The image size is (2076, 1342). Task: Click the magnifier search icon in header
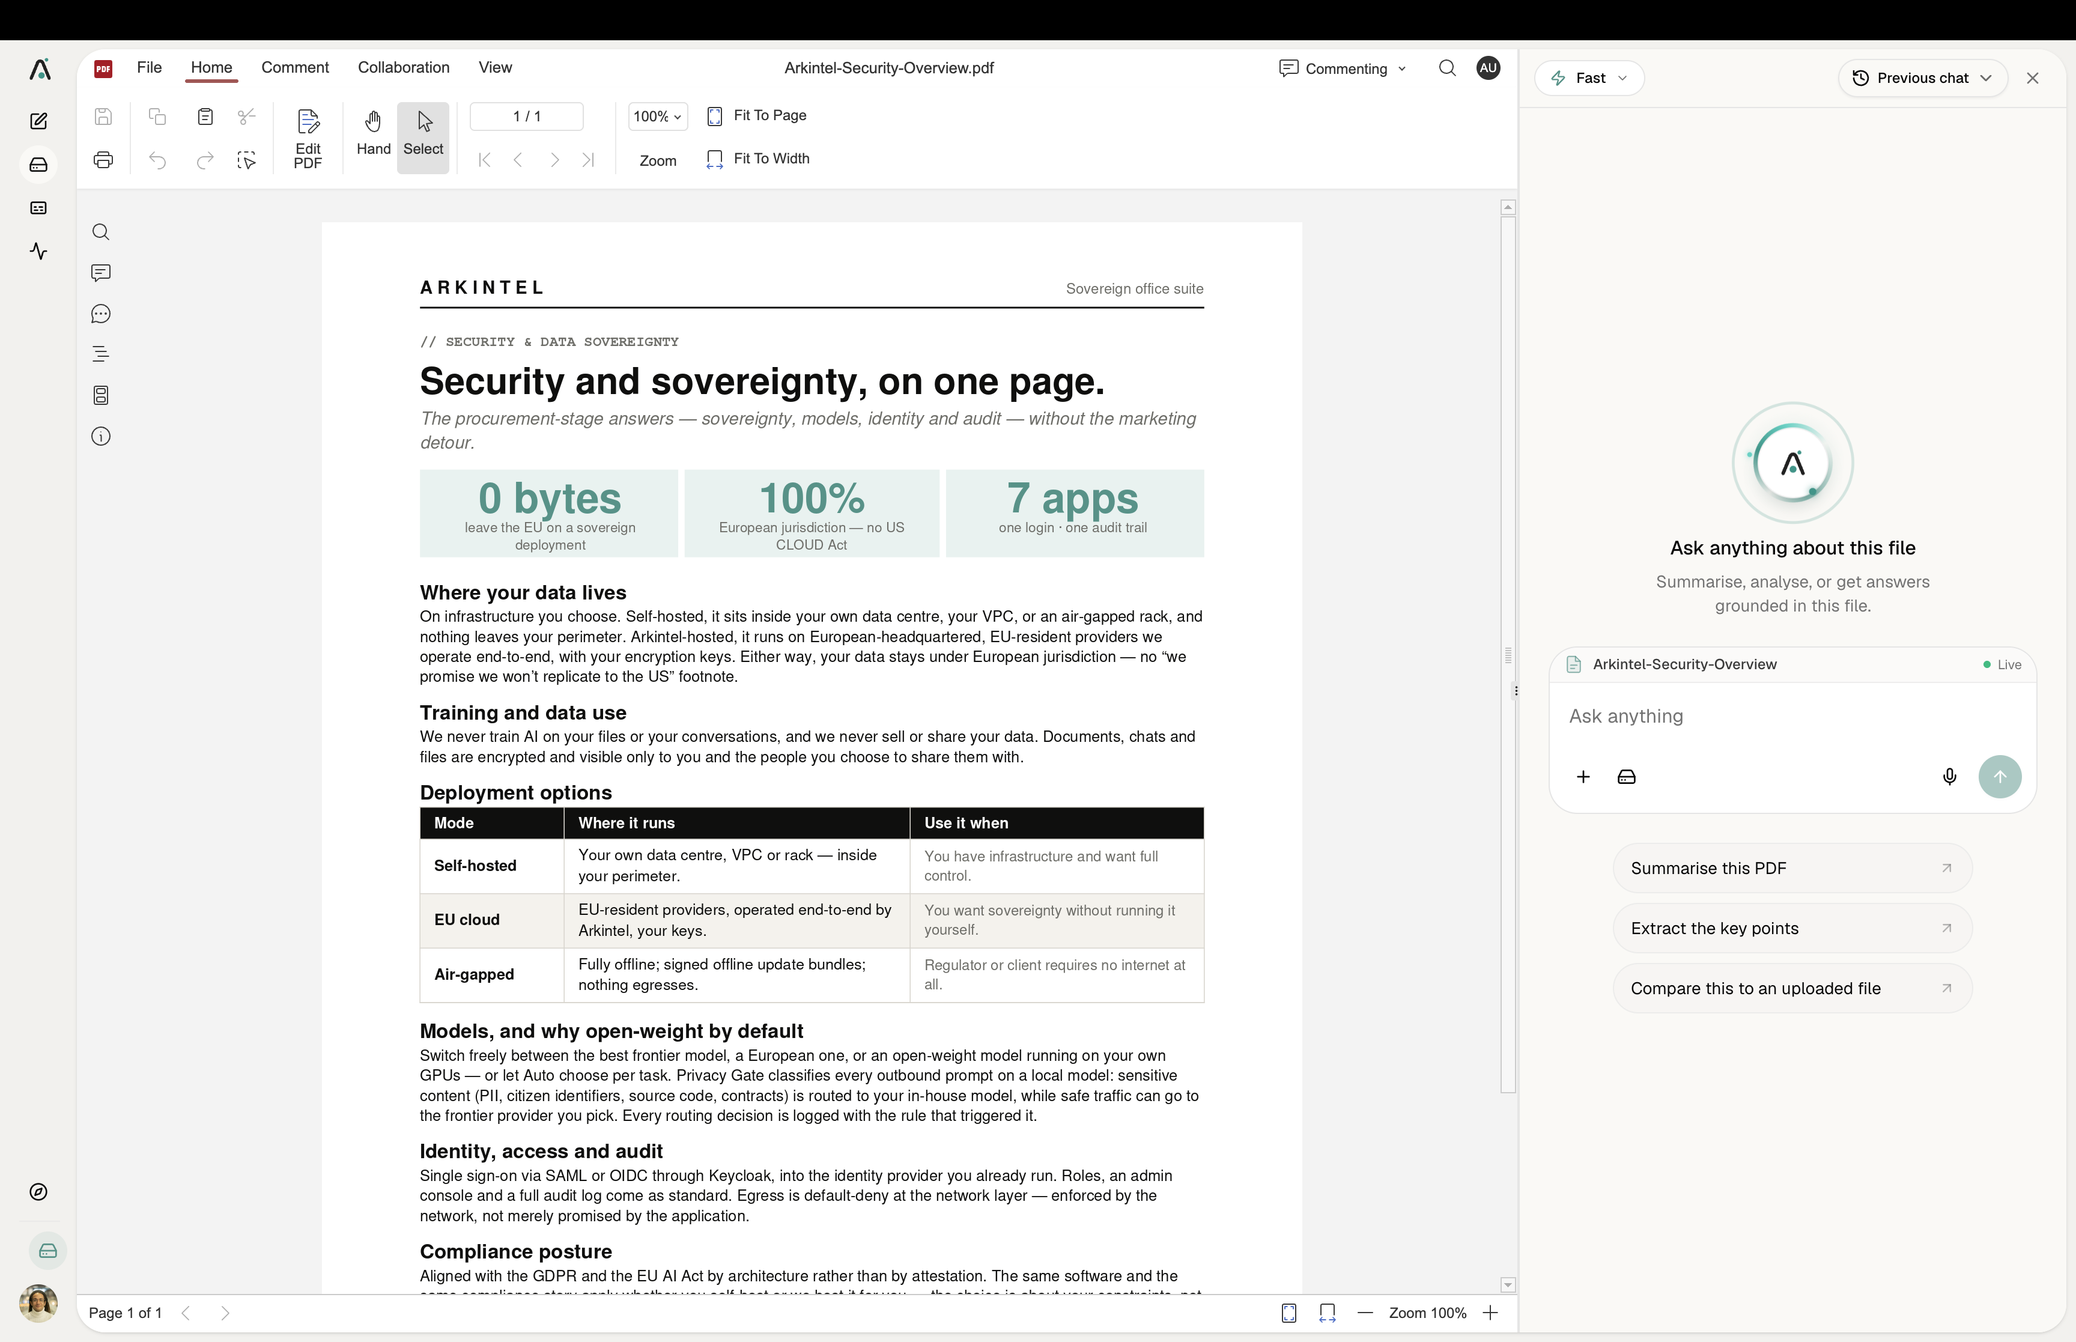pos(1447,68)
